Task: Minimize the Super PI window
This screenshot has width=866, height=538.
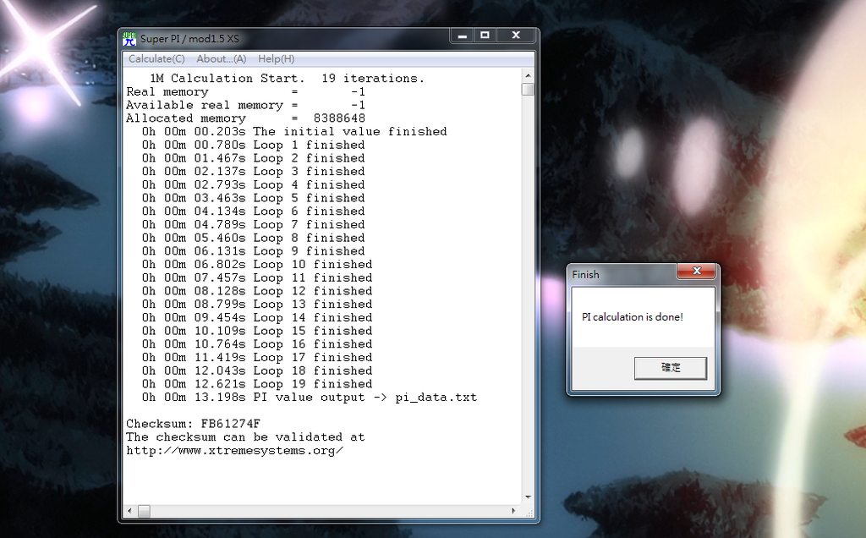Action: 463,36
